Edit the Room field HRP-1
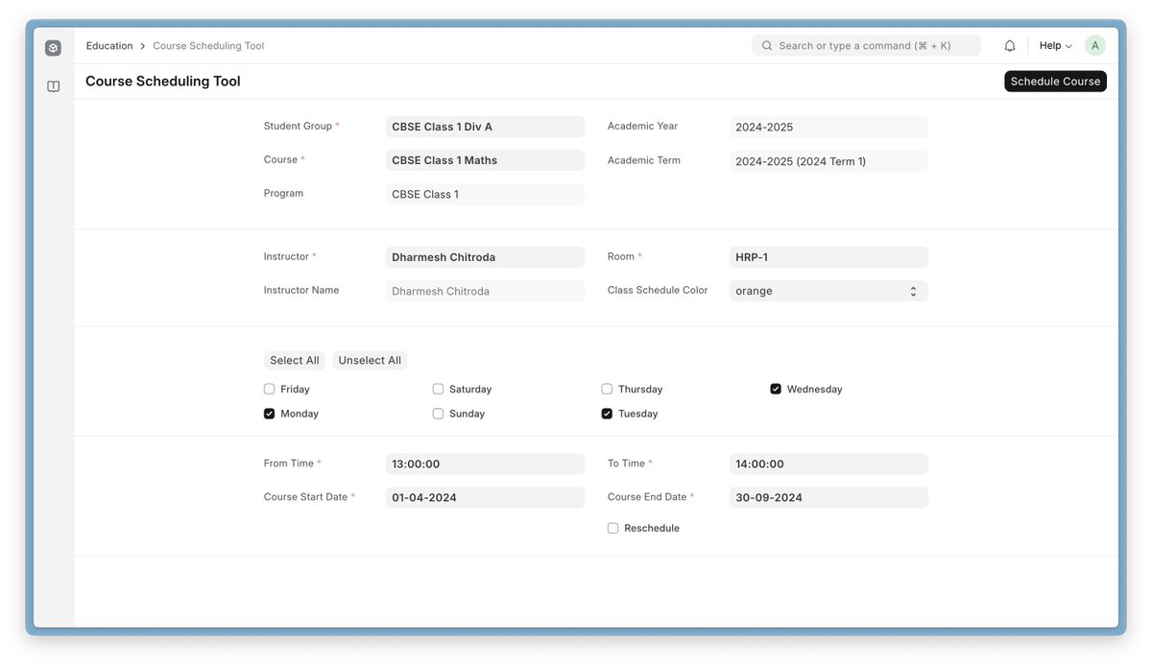Image resolution: width=1152 pixels, height=667 pixels. click(x=828, y=257)
